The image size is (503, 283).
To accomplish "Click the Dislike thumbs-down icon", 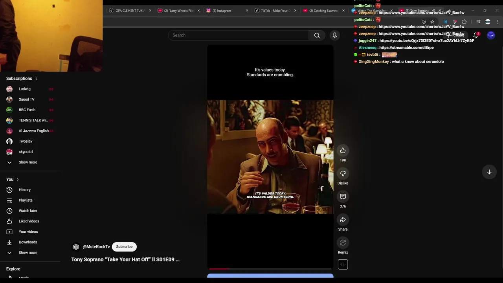I will click(x=343, y=173).
